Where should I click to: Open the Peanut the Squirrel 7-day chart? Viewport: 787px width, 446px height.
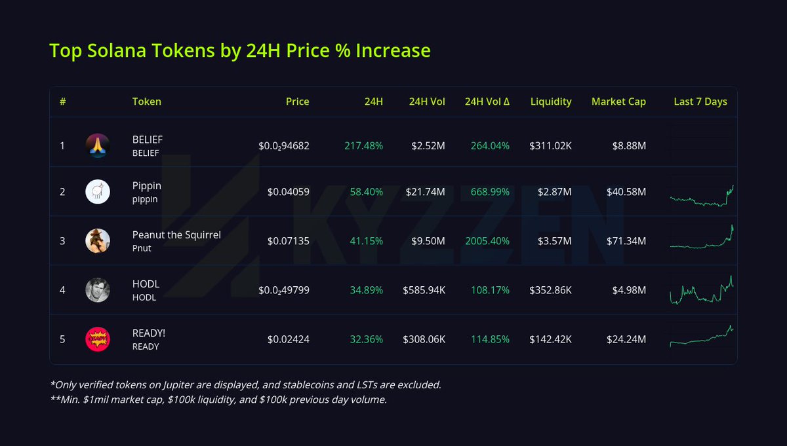tap(701, 238)
